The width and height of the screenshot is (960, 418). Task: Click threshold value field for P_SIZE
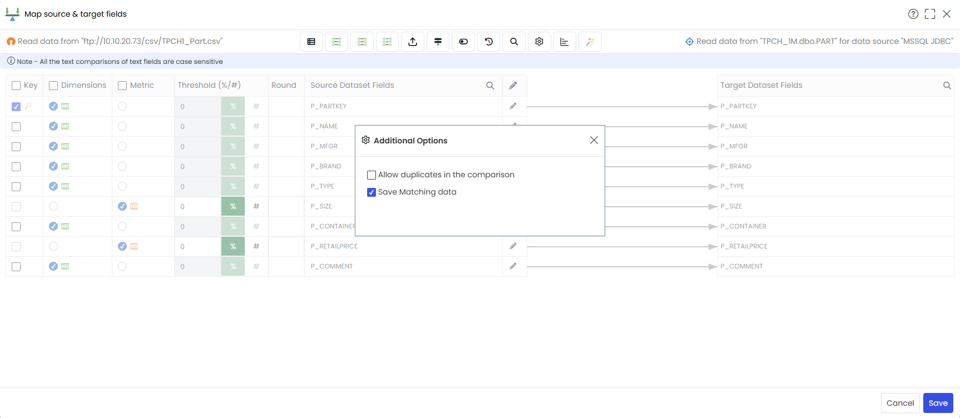pos(198,206)
